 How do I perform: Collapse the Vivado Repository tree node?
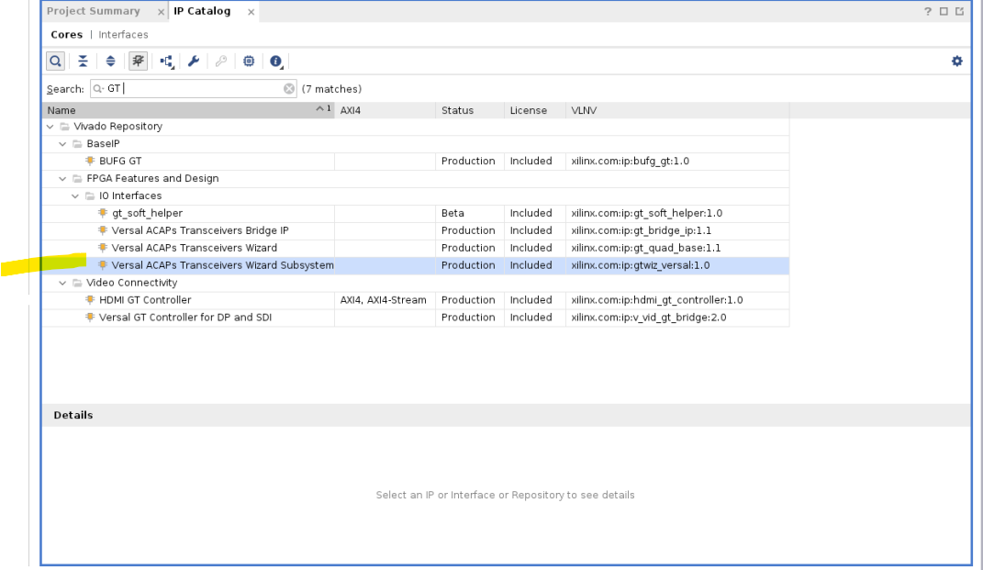point(50,126)
